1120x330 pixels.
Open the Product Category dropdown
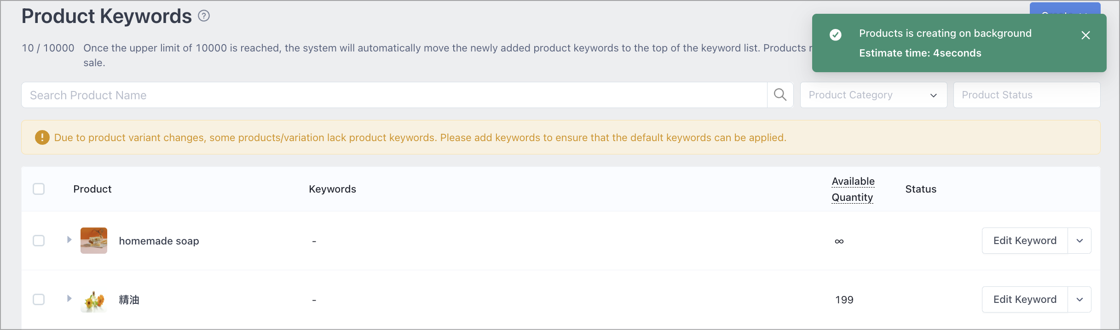pos(873,95)
